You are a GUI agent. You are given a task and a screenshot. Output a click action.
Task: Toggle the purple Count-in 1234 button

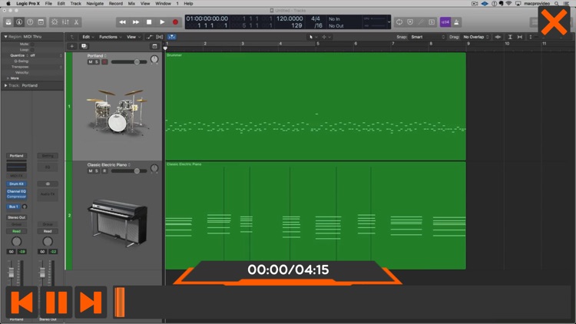pos(445,22)
